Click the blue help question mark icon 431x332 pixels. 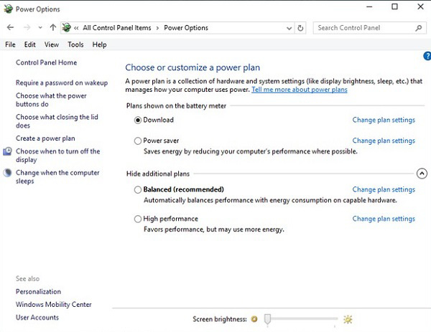click(427, 56)
